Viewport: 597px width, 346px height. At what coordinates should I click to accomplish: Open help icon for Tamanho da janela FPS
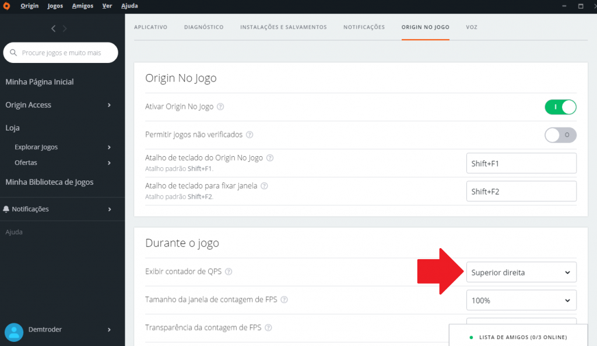click(284, 299)
